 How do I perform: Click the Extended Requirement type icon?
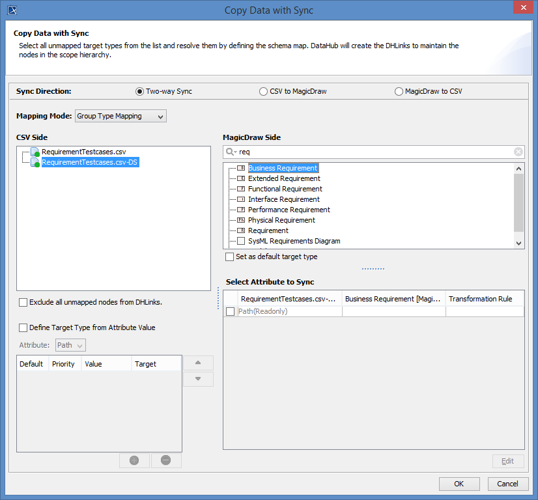(x=241, y=178)
